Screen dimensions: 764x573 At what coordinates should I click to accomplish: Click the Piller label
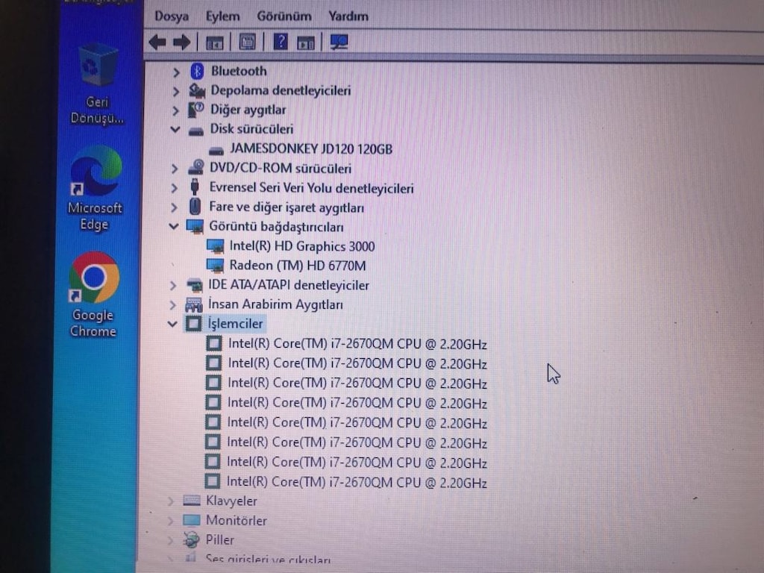pos(220,540)
